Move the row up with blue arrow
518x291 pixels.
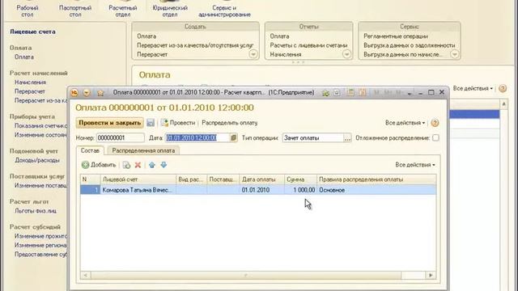(x=152, y=165)
